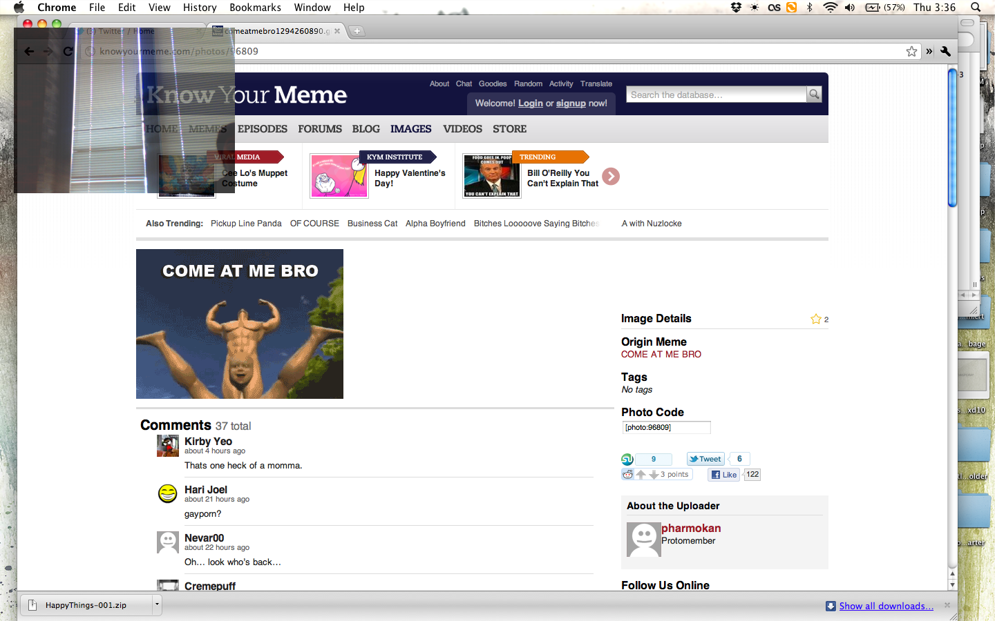Expand the hidden extensions chevron in toolbar
This screenshot has width=995, height=621.
(929, 51)
